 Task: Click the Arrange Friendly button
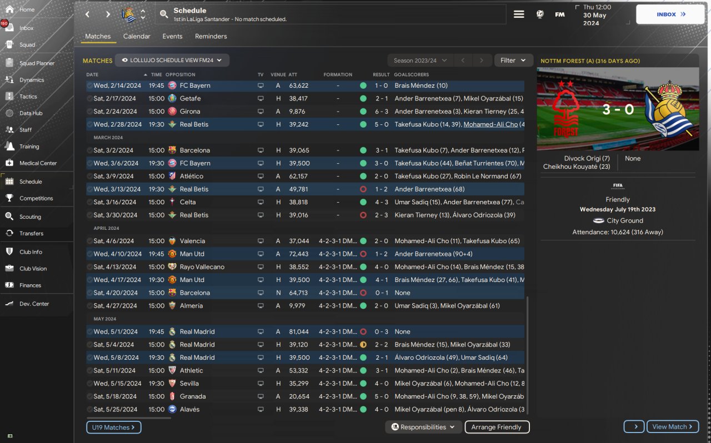coord(497,427)
